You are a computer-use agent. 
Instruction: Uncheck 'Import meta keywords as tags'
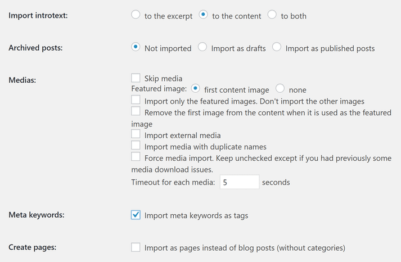(x=136, y=215)
